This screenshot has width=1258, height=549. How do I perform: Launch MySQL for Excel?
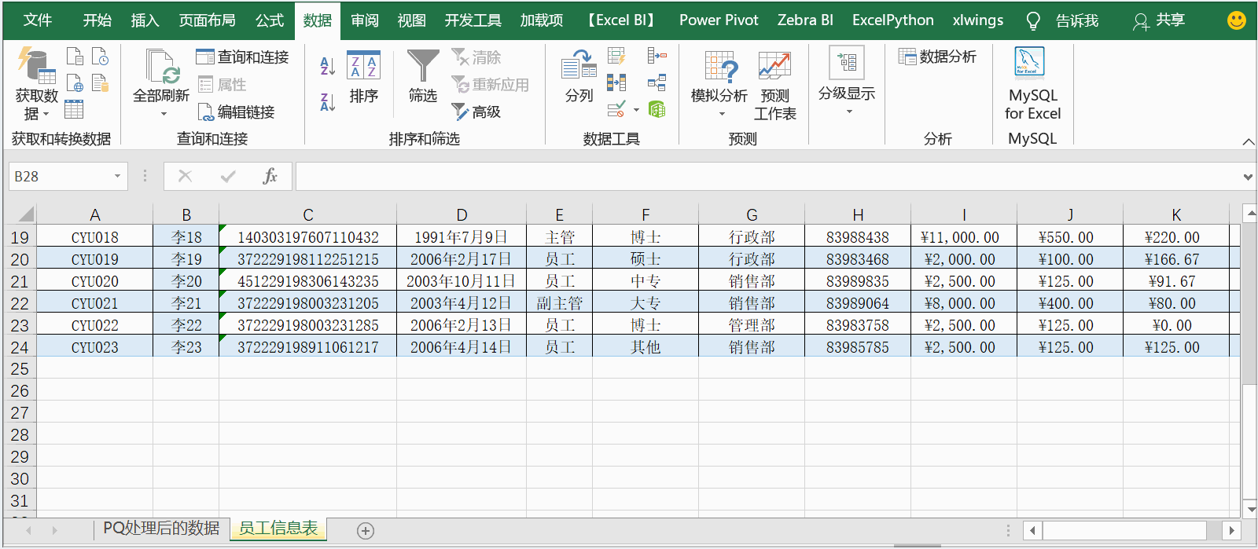(1032, 83)
